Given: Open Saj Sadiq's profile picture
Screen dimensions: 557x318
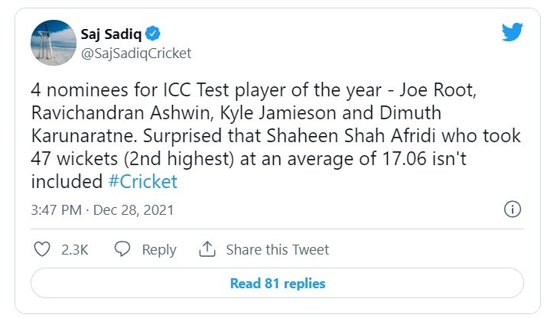Looking at the screenshot, I should tap(51, 44).
